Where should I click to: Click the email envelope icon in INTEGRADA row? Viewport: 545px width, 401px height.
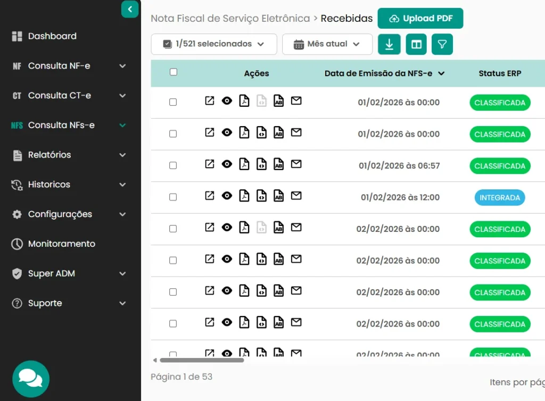click(296, 196)
